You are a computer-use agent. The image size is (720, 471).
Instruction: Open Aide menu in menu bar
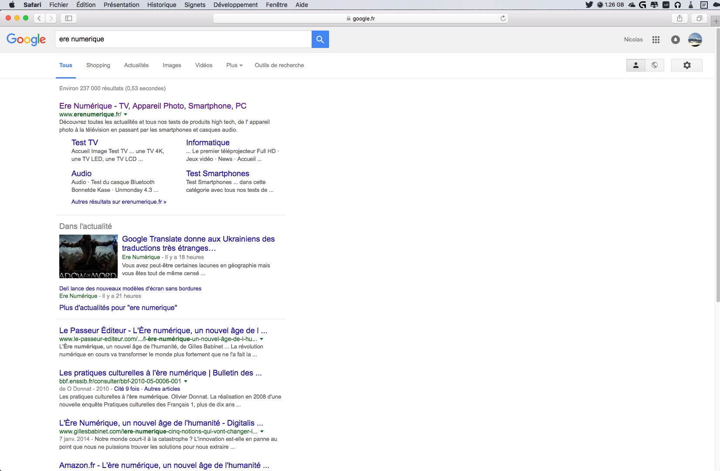click(302, 5)
